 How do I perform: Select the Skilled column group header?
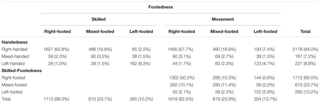(x=98, y=19)
